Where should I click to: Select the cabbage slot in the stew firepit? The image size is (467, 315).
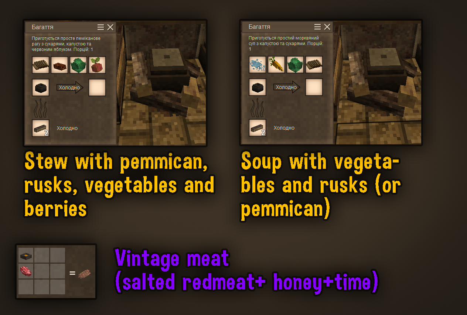78,65
